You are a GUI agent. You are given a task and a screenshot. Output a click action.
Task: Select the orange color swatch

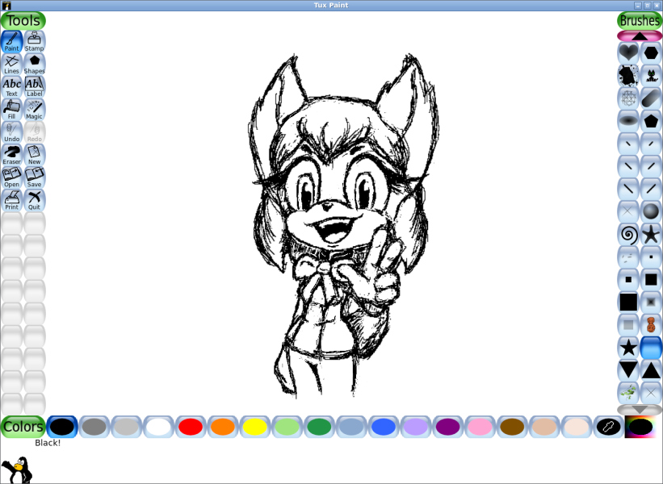click(x=223, y=427)
